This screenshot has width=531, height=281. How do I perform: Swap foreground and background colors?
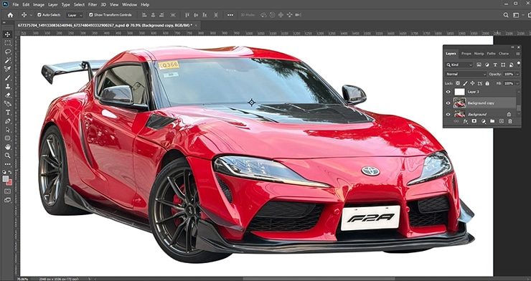pyautogui.click(x=10, y=172)
